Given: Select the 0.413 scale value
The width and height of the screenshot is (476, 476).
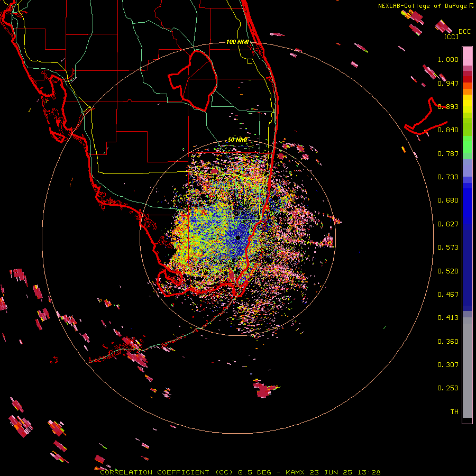Looking at the screenshot, I should [x=448, y=318].
